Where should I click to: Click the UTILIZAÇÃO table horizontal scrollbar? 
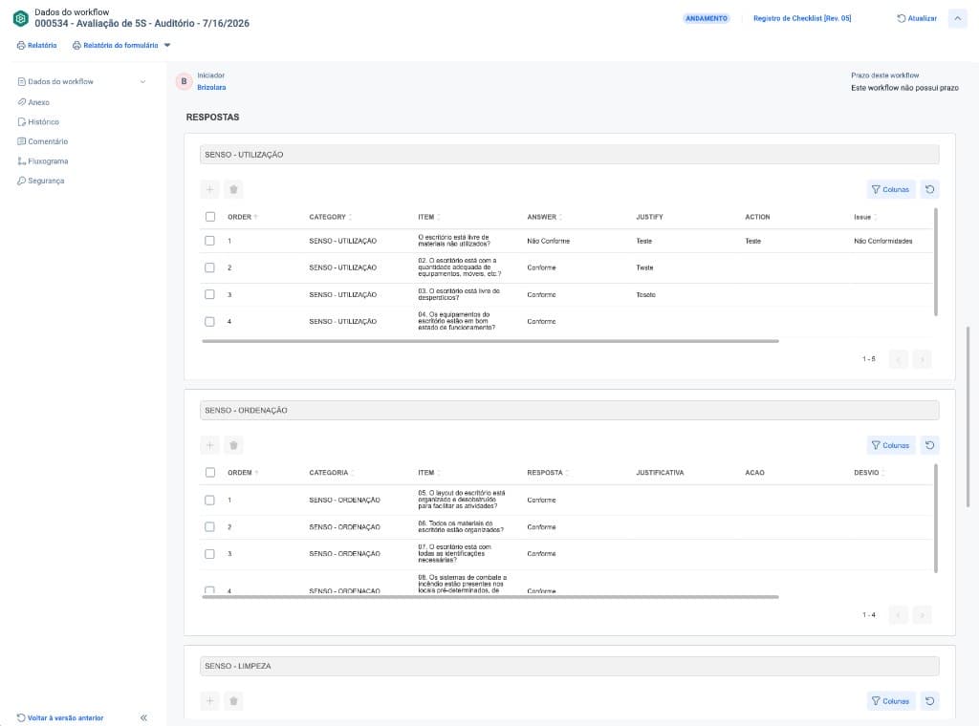coord(490,341)
